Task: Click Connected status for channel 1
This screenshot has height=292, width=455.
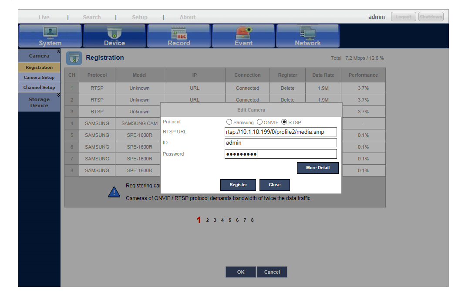Action: coord(247,88)
